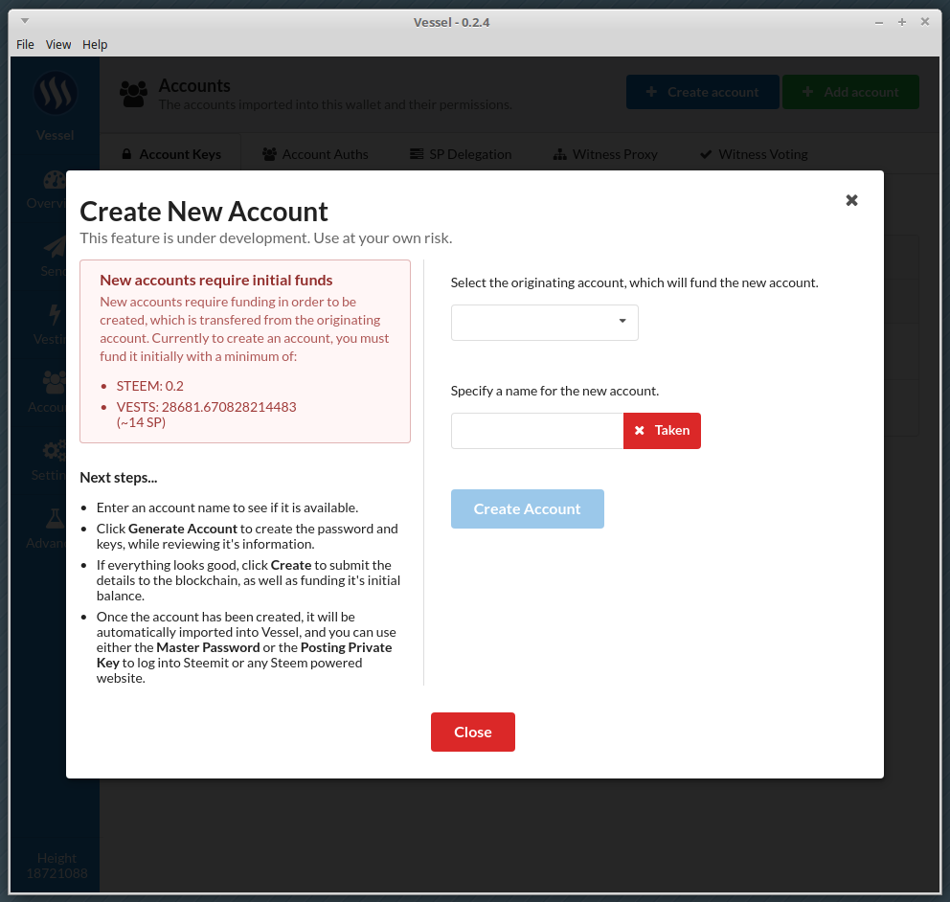Open the Send sidebar paper plane icon
Viewport: 950px width, 902px height.
pos(54,247)
